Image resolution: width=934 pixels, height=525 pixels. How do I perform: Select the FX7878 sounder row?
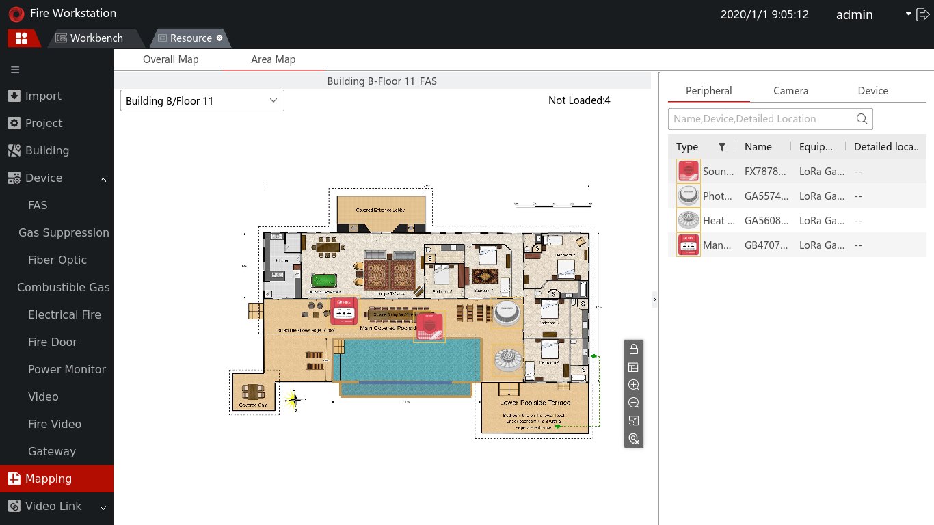click(797, 172)
